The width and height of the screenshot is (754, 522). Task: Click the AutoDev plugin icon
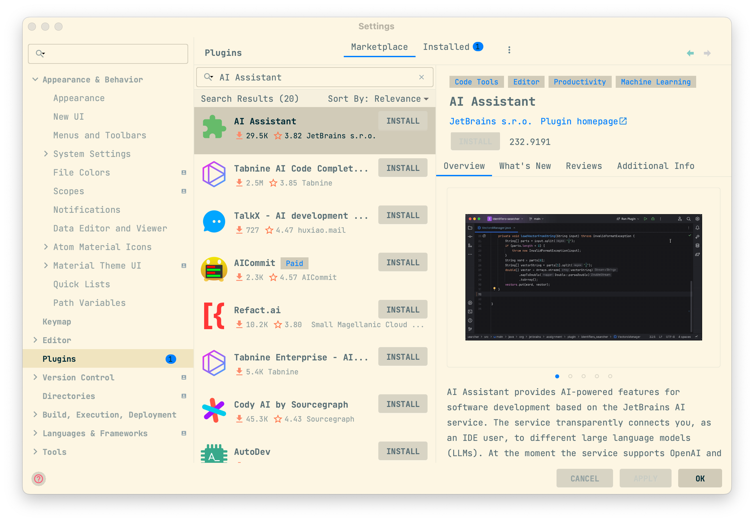point(214,454)
